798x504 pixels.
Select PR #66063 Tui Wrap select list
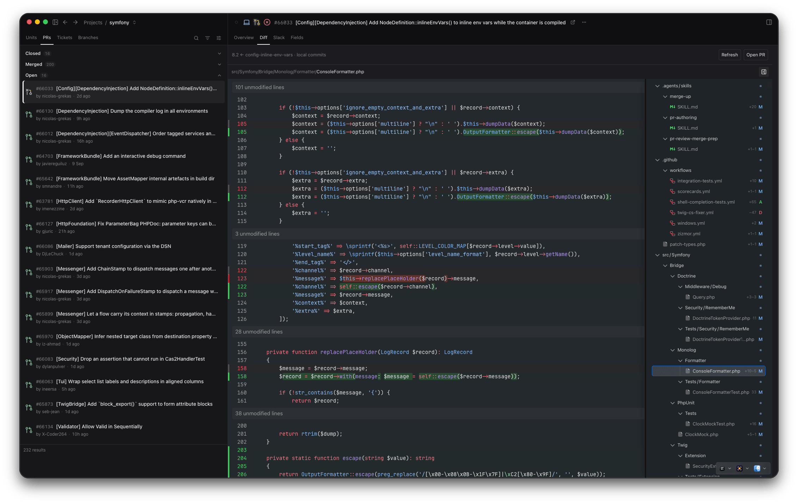coord(124,385)
